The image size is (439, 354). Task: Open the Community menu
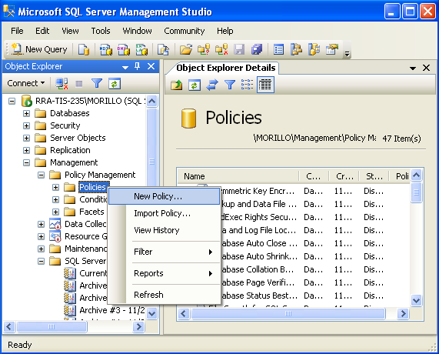[185, 31]
